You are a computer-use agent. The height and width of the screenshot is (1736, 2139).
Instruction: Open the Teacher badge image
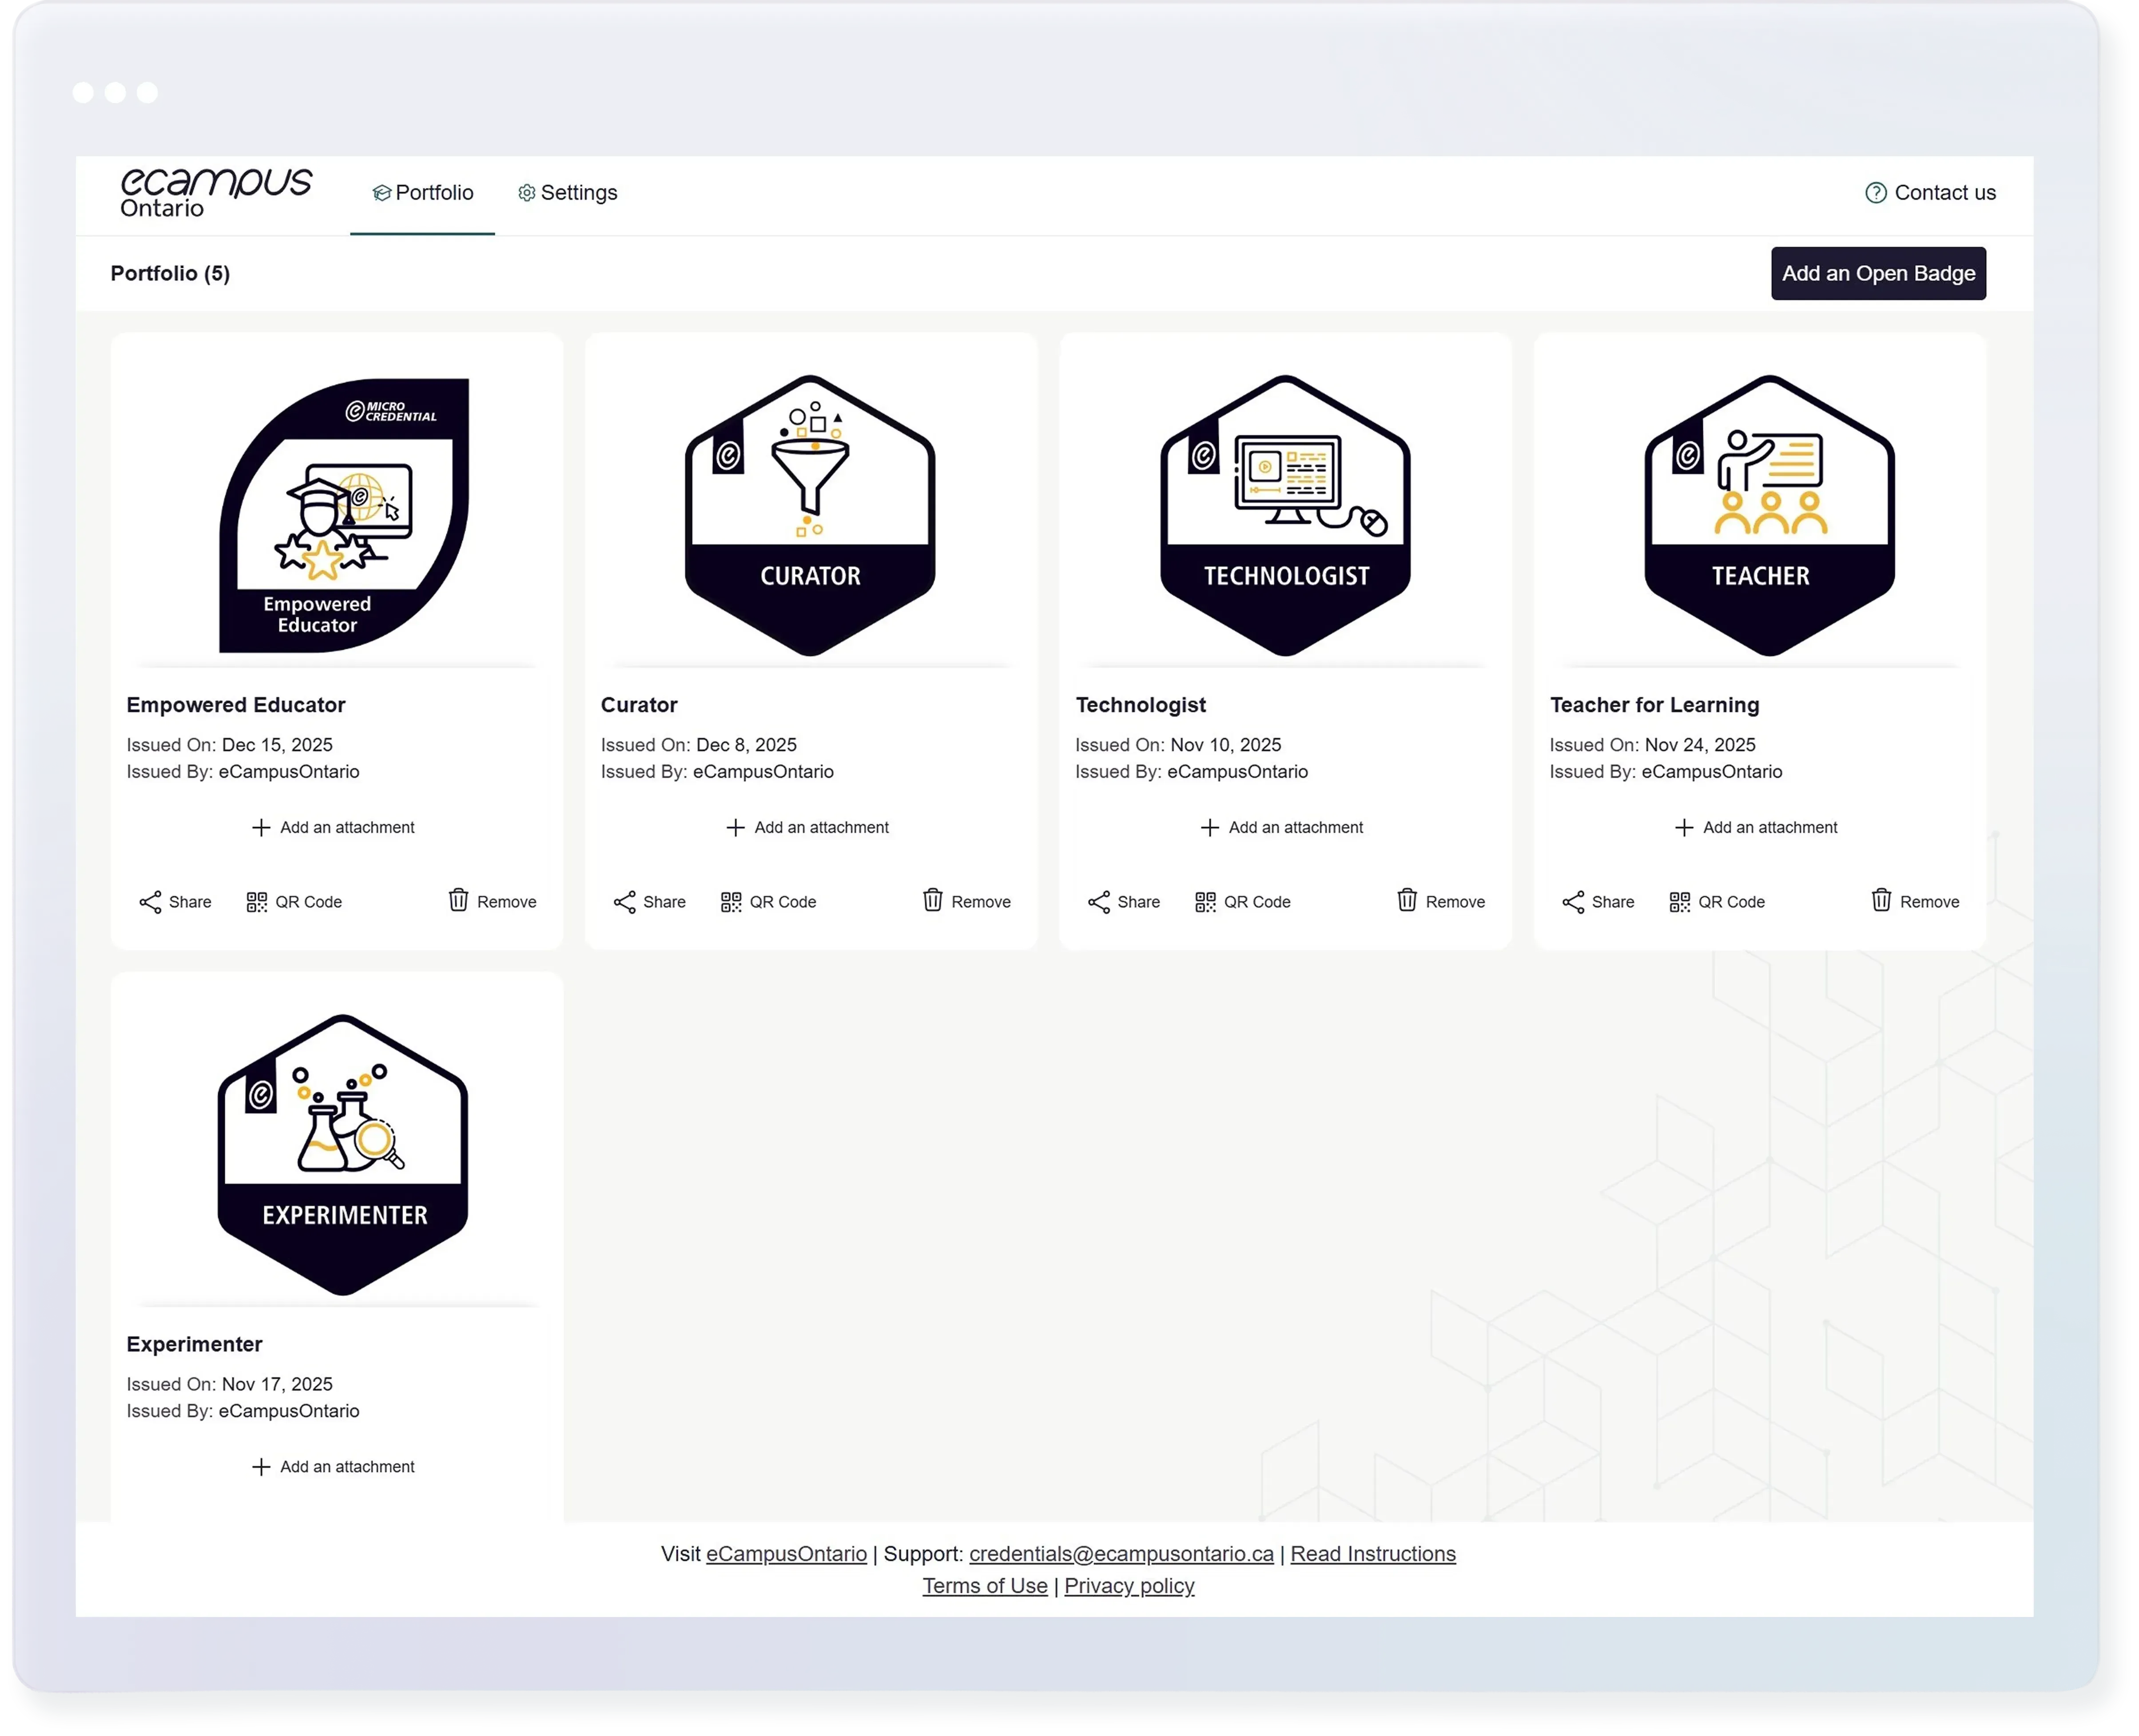tap(1769, 515)
